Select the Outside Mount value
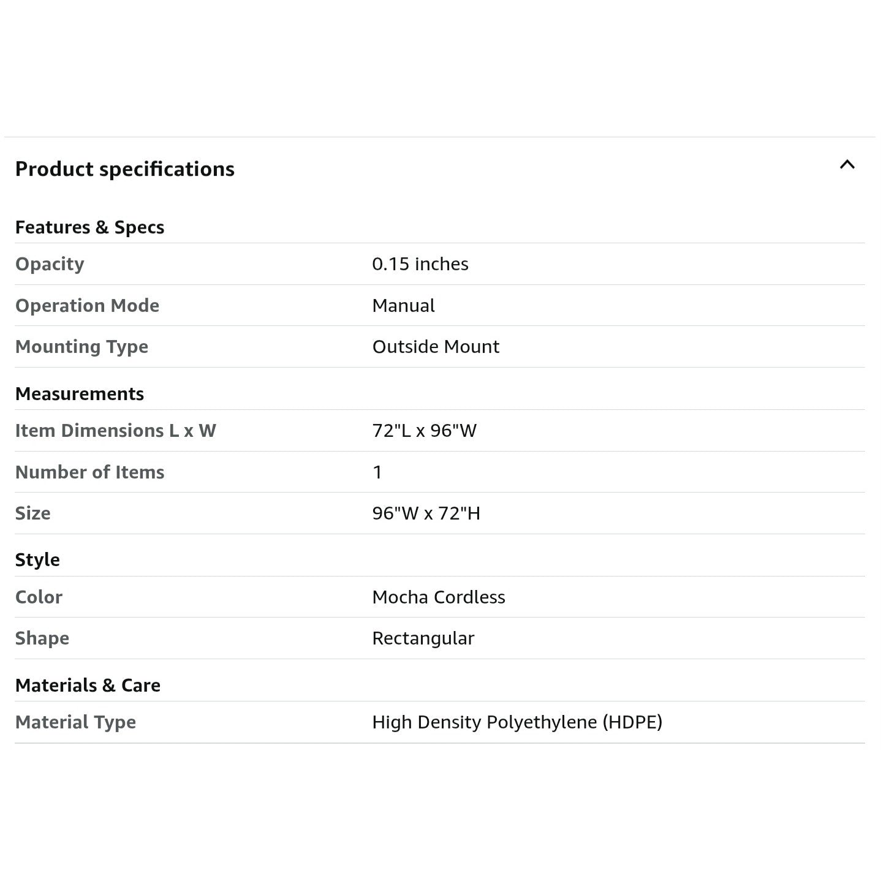The height and width of the screenshot is (881, 881). tap(436, 347)
